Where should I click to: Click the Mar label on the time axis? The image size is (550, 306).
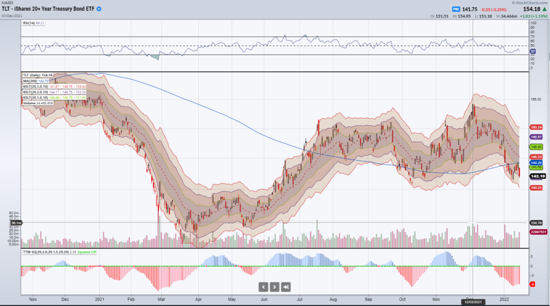pyautogui.click(x=161, y=300)
